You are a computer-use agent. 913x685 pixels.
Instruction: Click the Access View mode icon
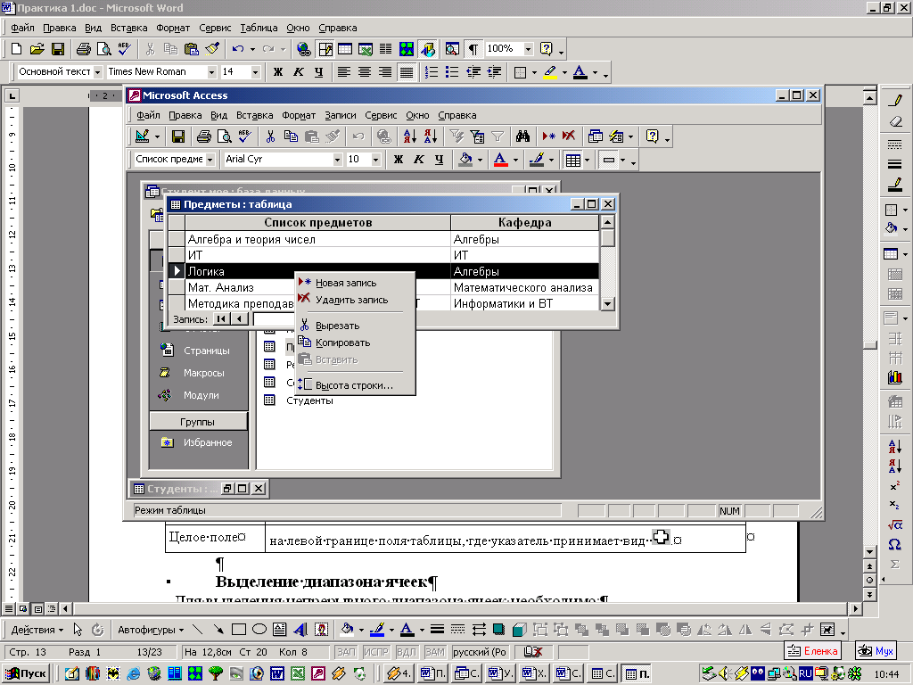tap(142, 136)
